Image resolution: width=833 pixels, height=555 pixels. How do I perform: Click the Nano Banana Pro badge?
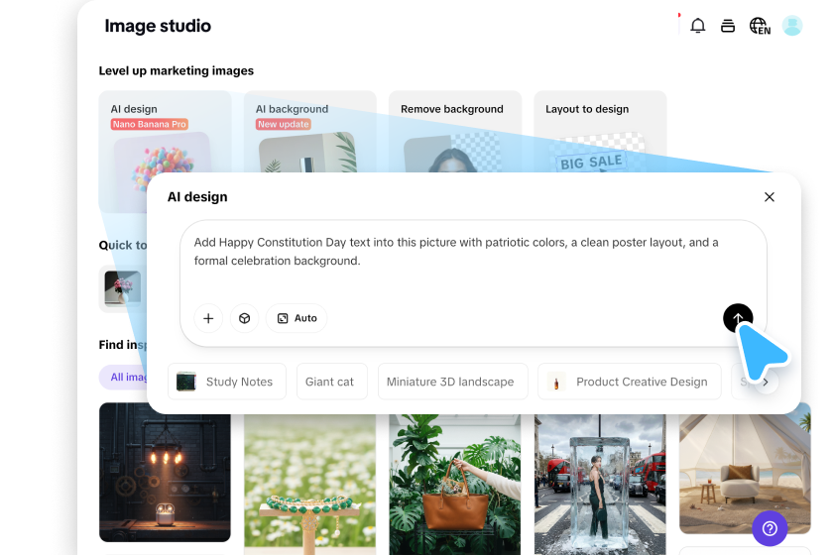point(150,124)
